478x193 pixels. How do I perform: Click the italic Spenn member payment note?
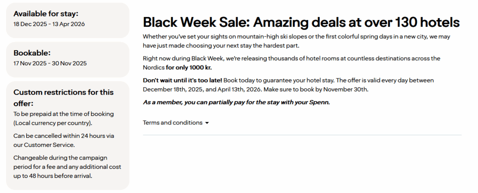pyautogui.click(x=236, y=102)
